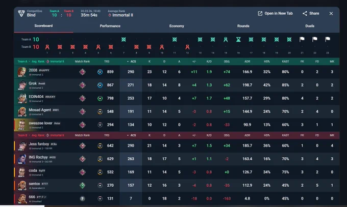Click 666 player's avatar

point(22,199)
